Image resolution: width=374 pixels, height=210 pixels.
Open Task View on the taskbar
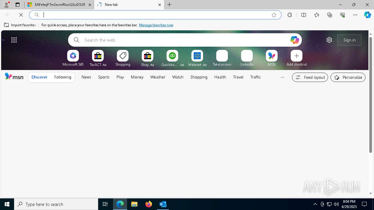tap(105, 204)
